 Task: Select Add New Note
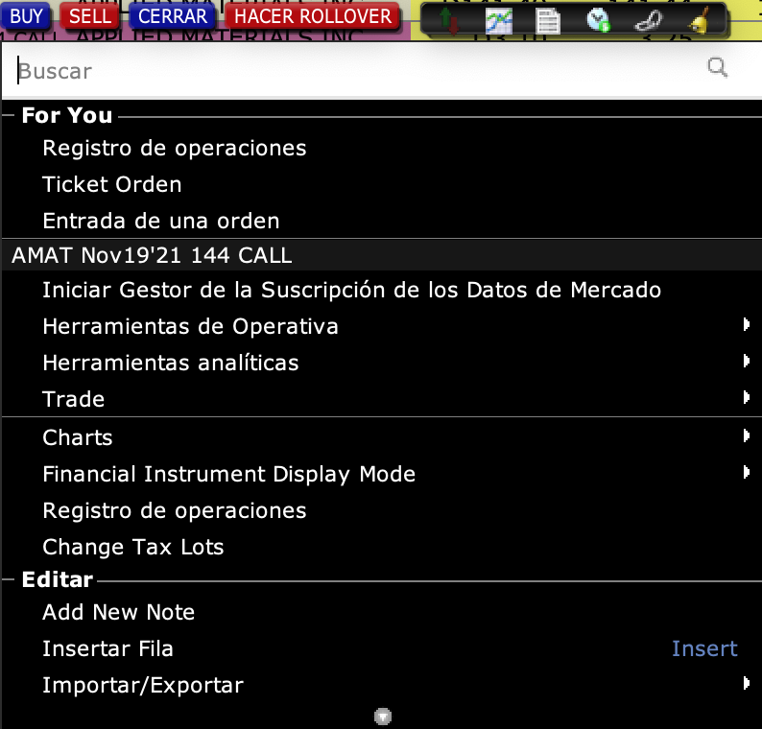382,612
